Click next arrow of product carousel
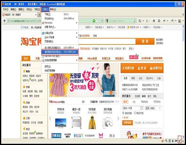Image resolution: width=186 pixels, height=145 pixels. click(118, 118)
